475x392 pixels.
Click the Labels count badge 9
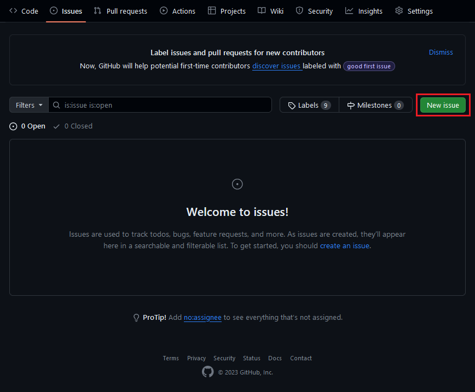pos(326,106)
